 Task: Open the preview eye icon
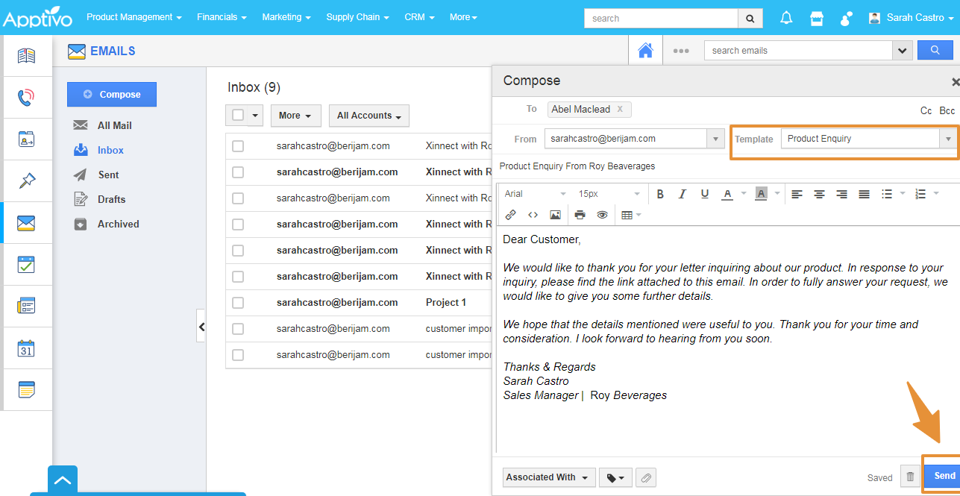pos(602,215)
